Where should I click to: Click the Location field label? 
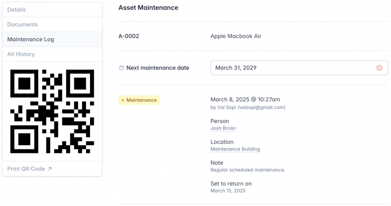click(222, 142)
